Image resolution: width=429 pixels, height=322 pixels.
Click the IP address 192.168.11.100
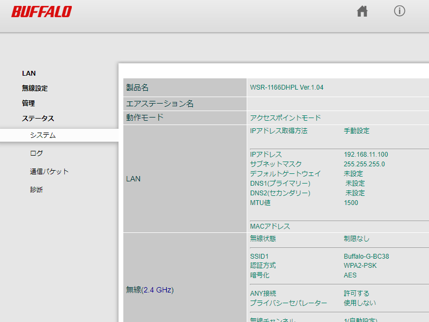pyautogui.click(x=366, y=155)
